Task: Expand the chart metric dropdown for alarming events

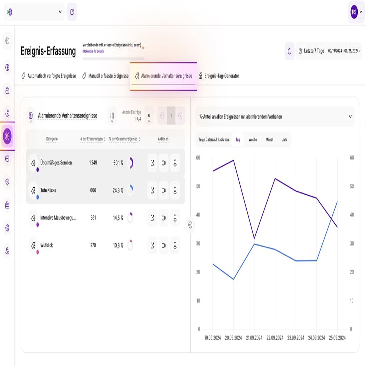Action: pyautogui.click(x=350, y=117)
